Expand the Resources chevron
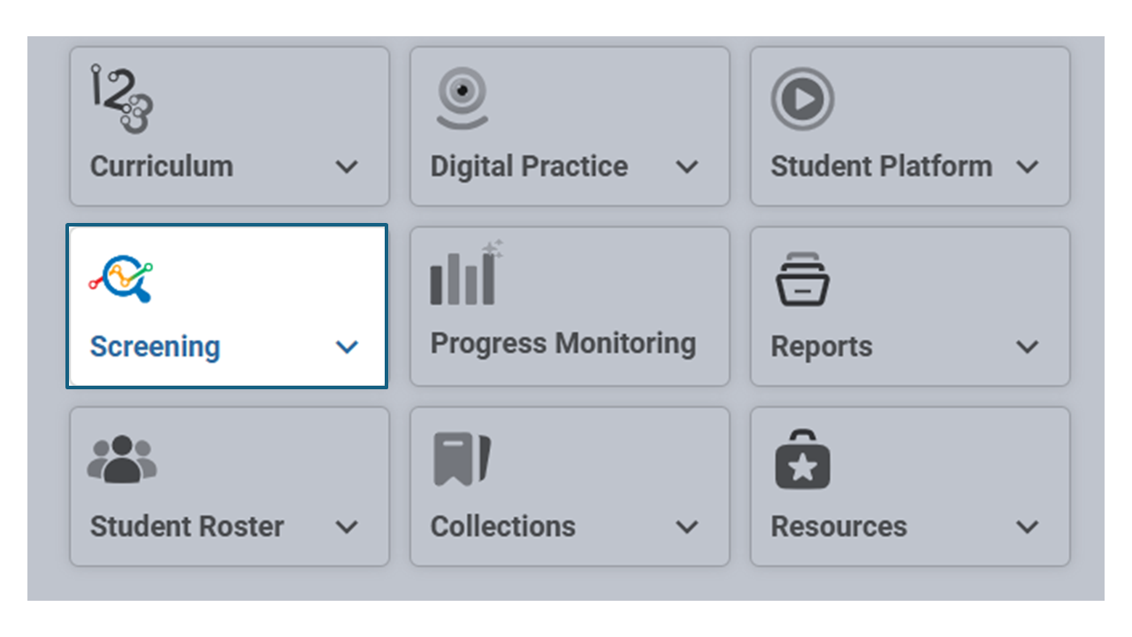 coord(1028,527)
